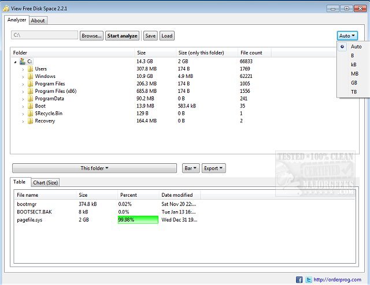Expand the Recovery folder node

pos(23,122)
